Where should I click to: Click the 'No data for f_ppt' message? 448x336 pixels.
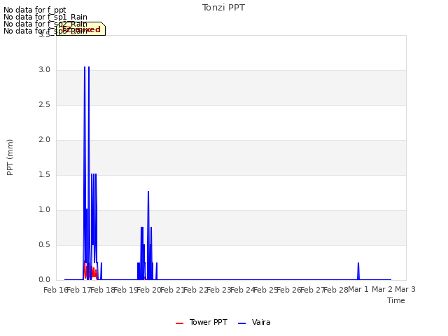35,10
